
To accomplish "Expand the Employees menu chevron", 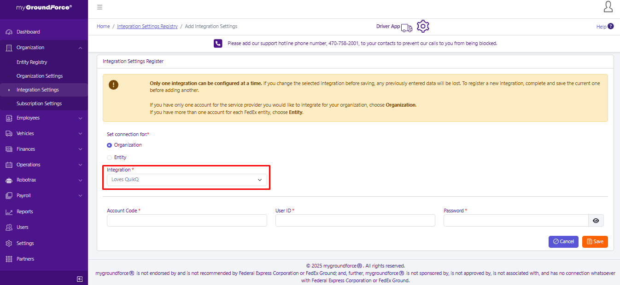I will [81, 118].
